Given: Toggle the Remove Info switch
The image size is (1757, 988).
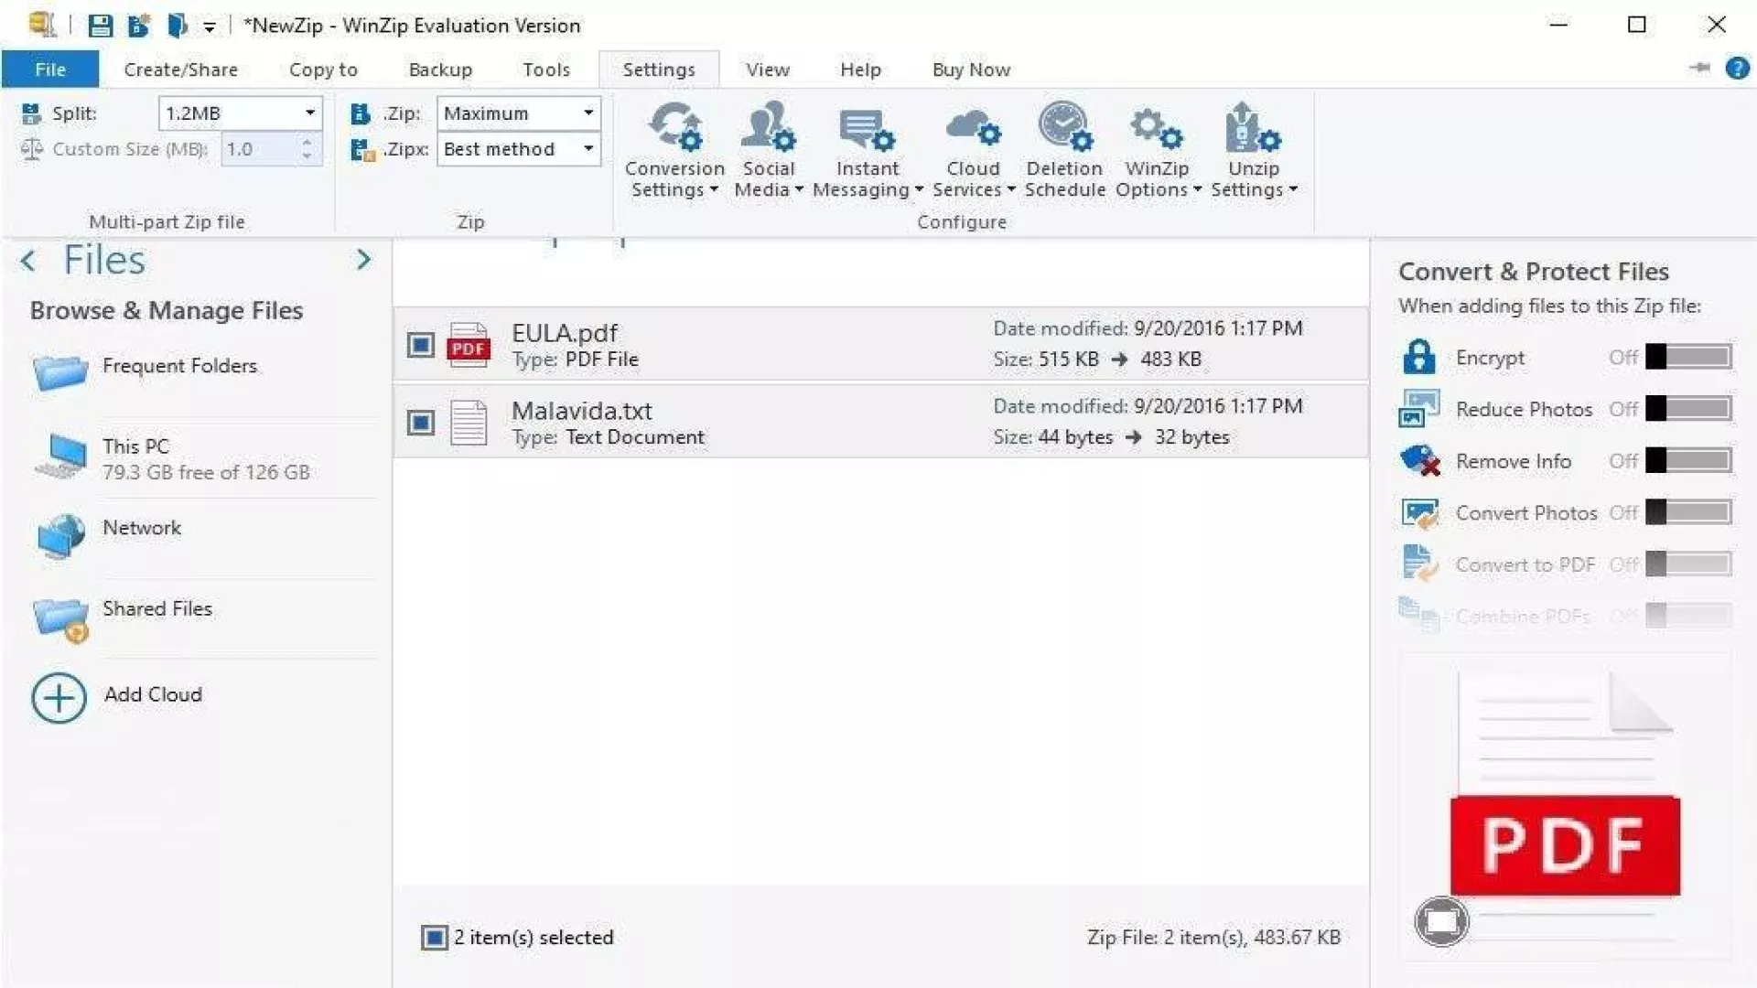Looking at the screenshot, I should (1687, 460).
